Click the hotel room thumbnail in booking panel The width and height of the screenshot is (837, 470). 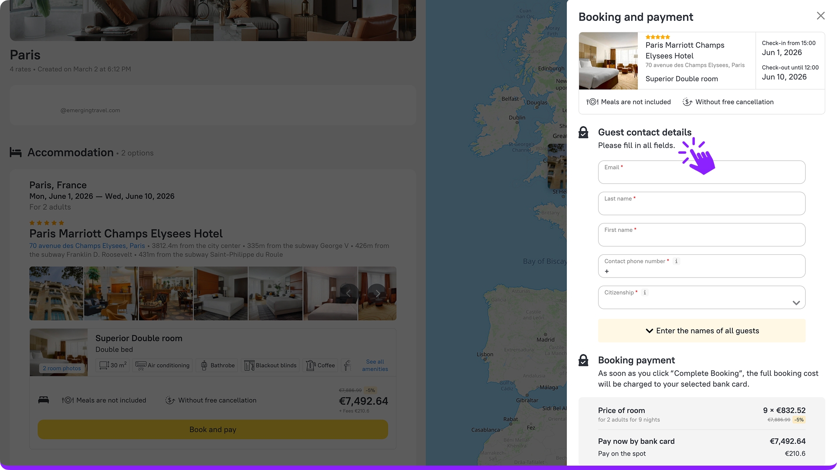[608, 61]
